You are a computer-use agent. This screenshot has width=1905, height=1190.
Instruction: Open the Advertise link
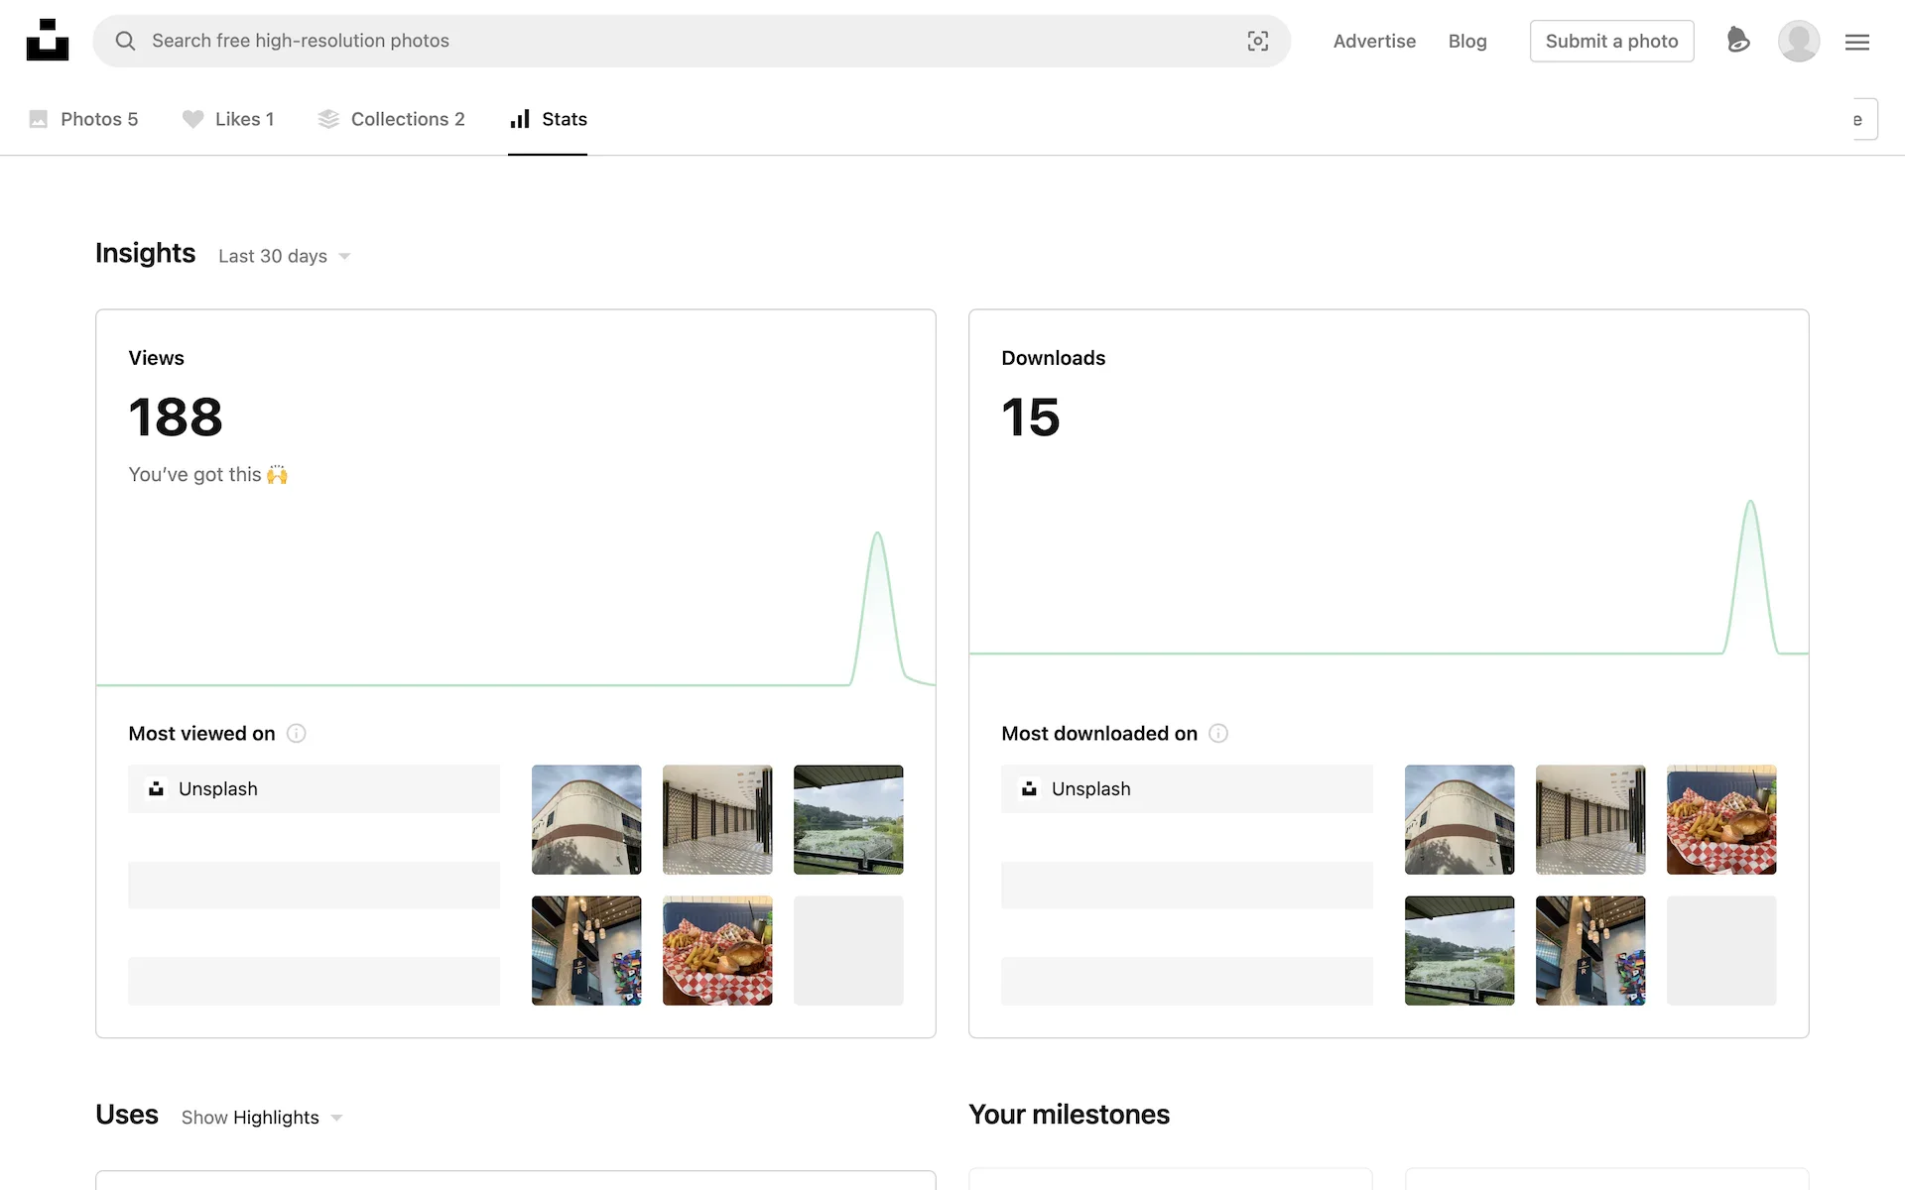(1374, 41)
